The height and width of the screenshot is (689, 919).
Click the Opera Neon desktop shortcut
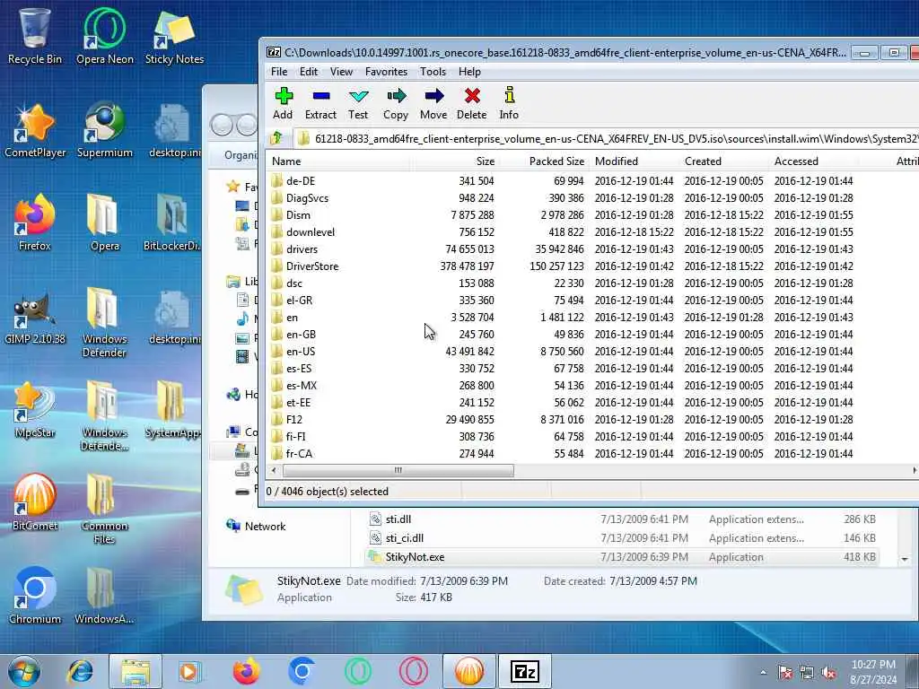point(105,36)
